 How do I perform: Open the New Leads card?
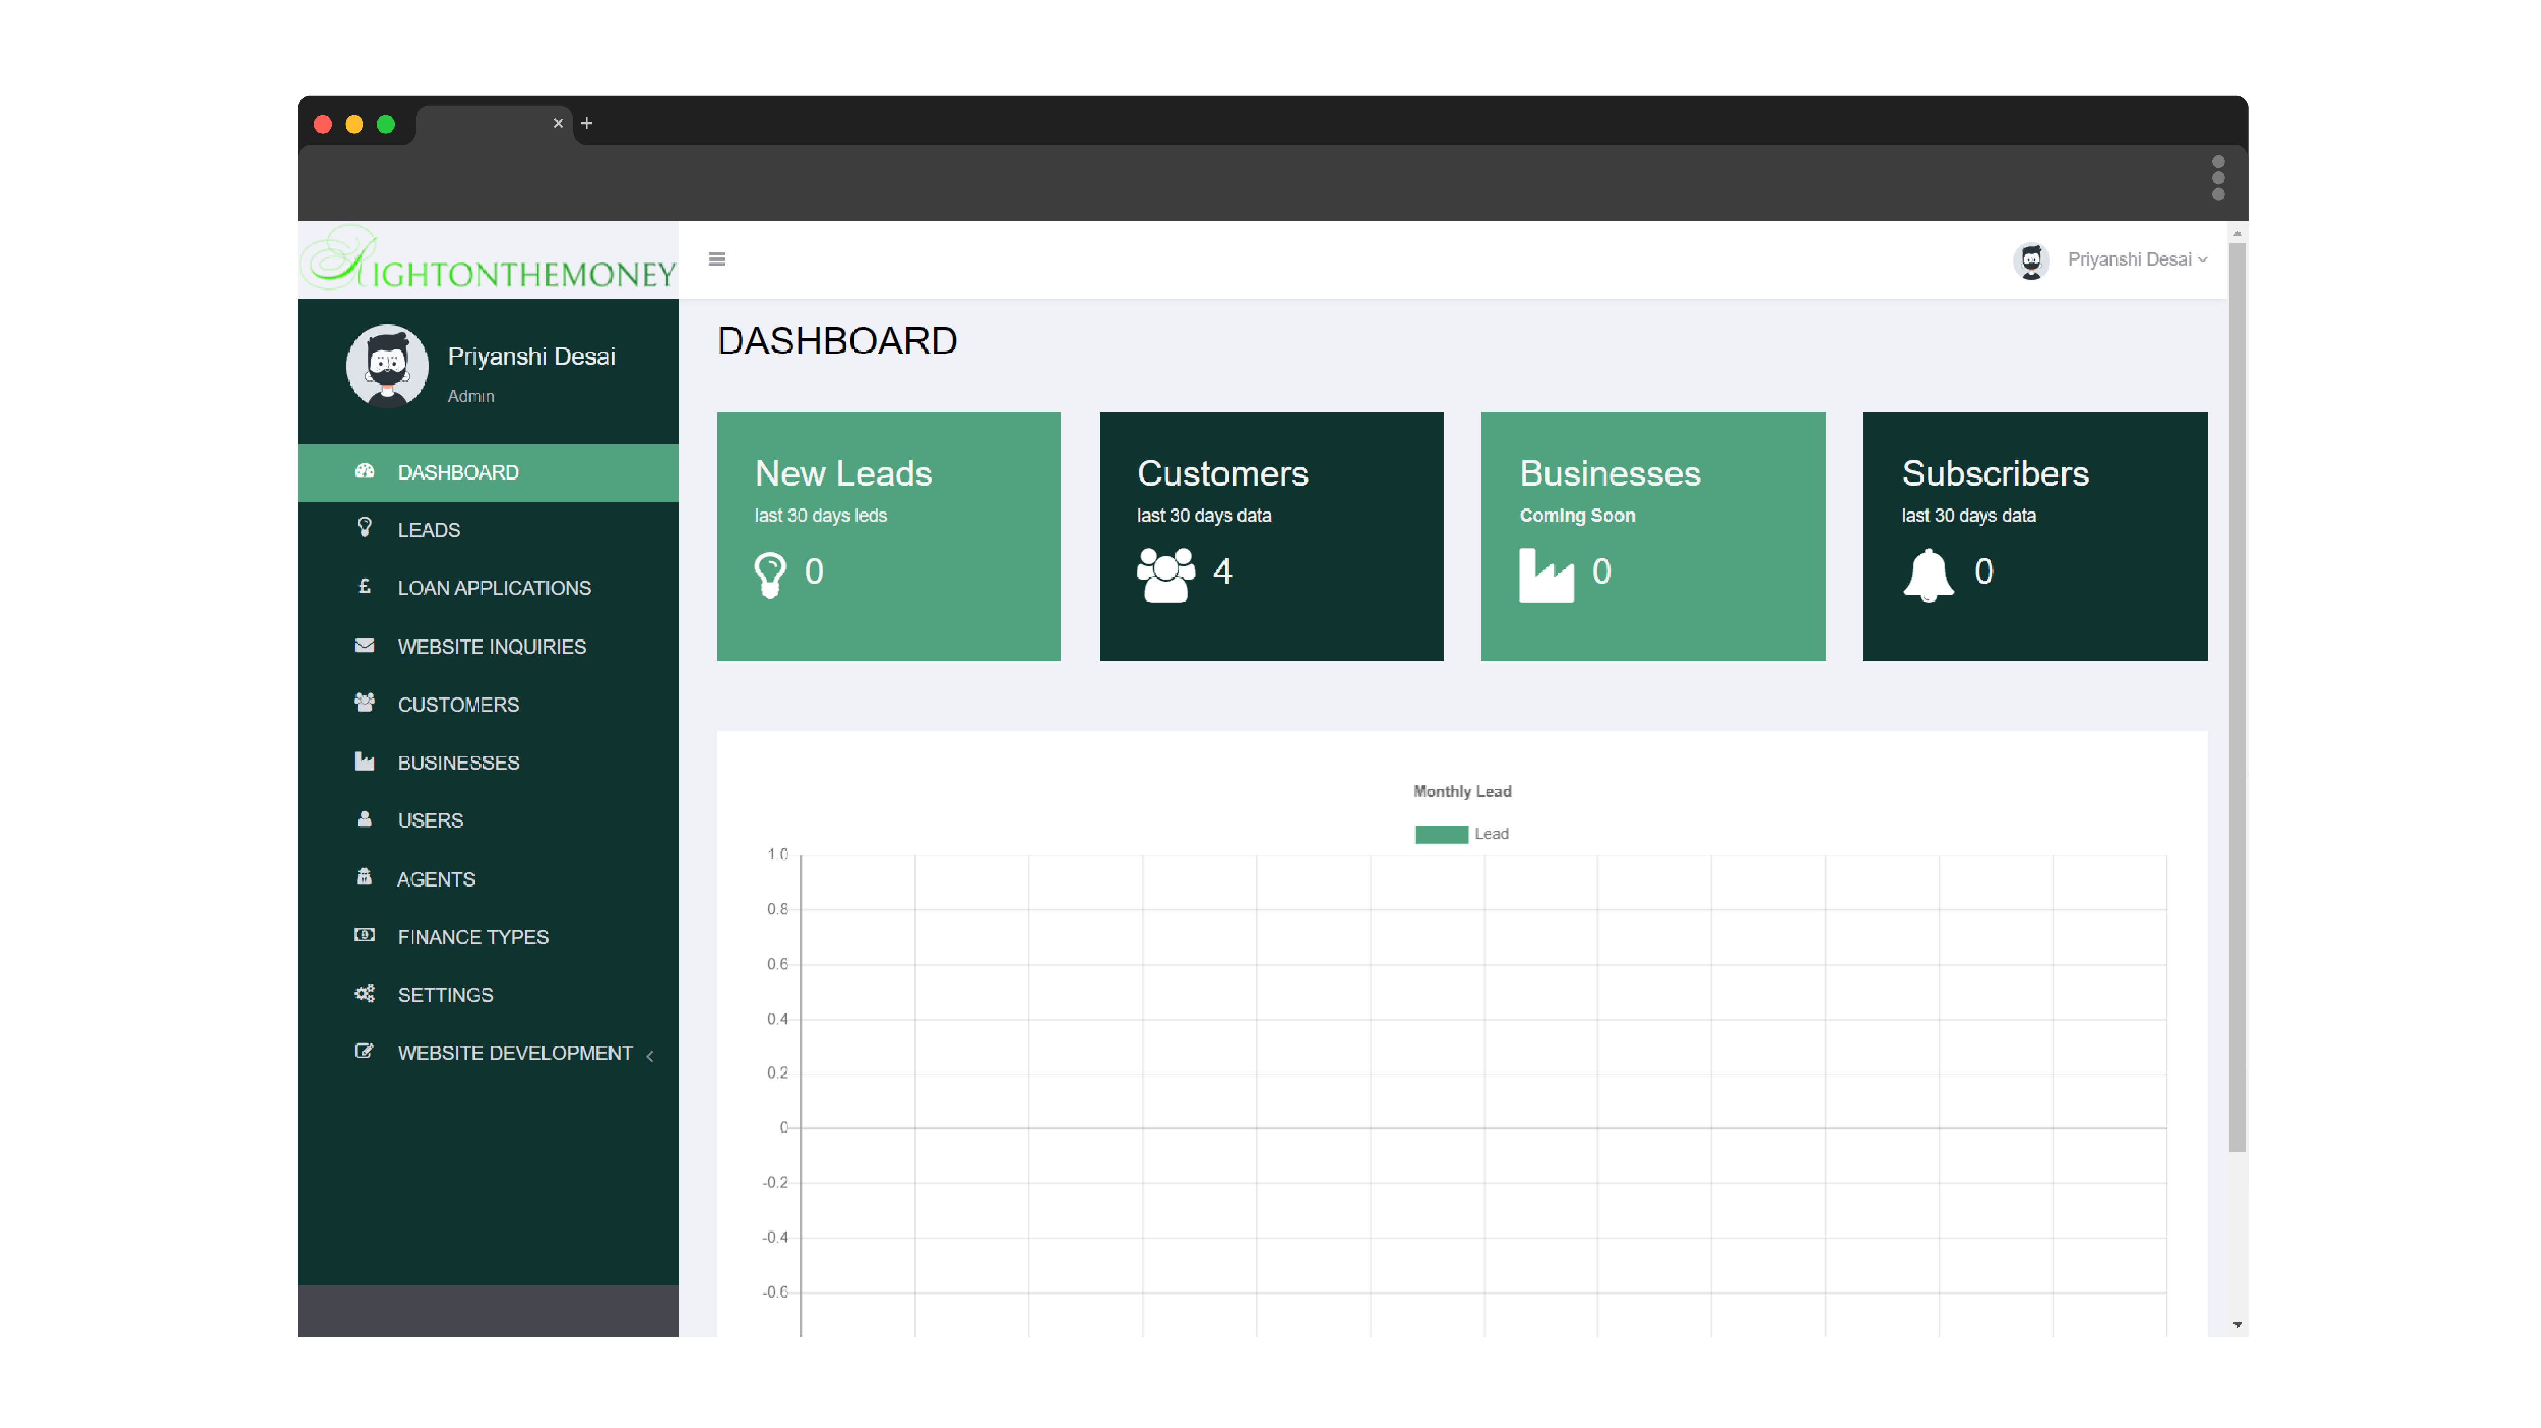coord(888,536)
